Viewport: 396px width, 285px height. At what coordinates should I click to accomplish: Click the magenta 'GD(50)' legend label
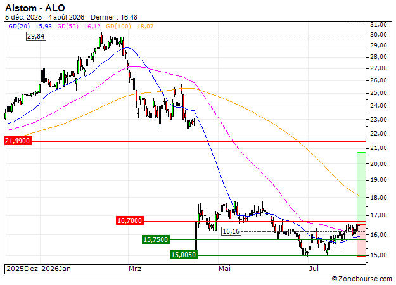68,26
